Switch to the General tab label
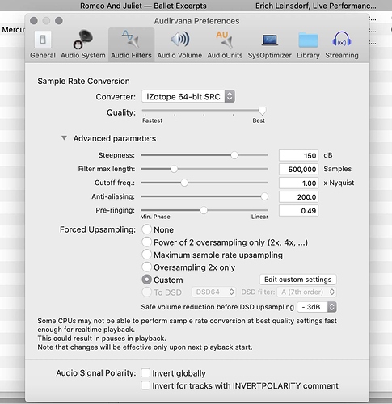392x404 pixels. [43, 55]
